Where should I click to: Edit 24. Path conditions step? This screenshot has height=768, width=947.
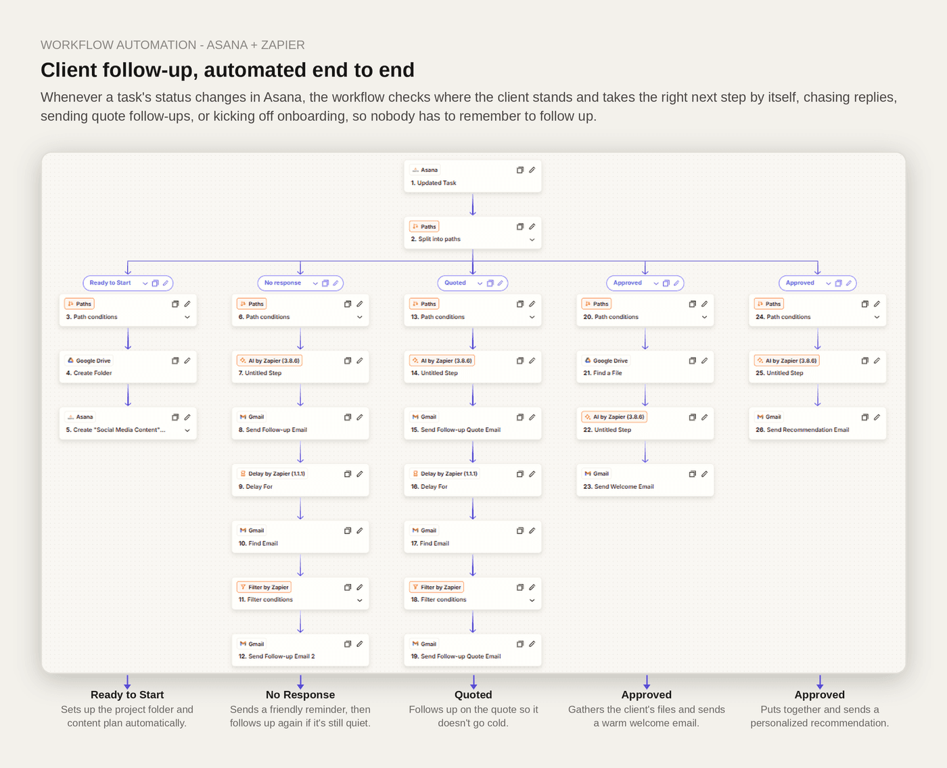877,304
